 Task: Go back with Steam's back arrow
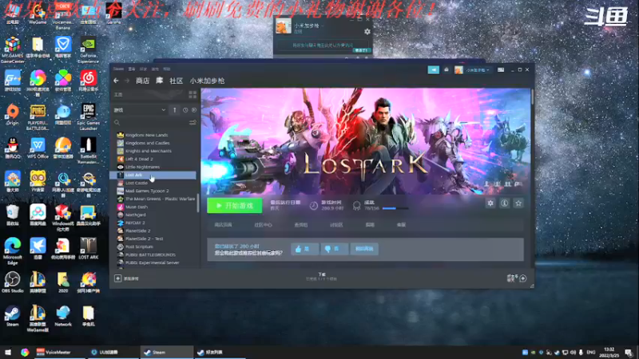[x=116, y=81]
